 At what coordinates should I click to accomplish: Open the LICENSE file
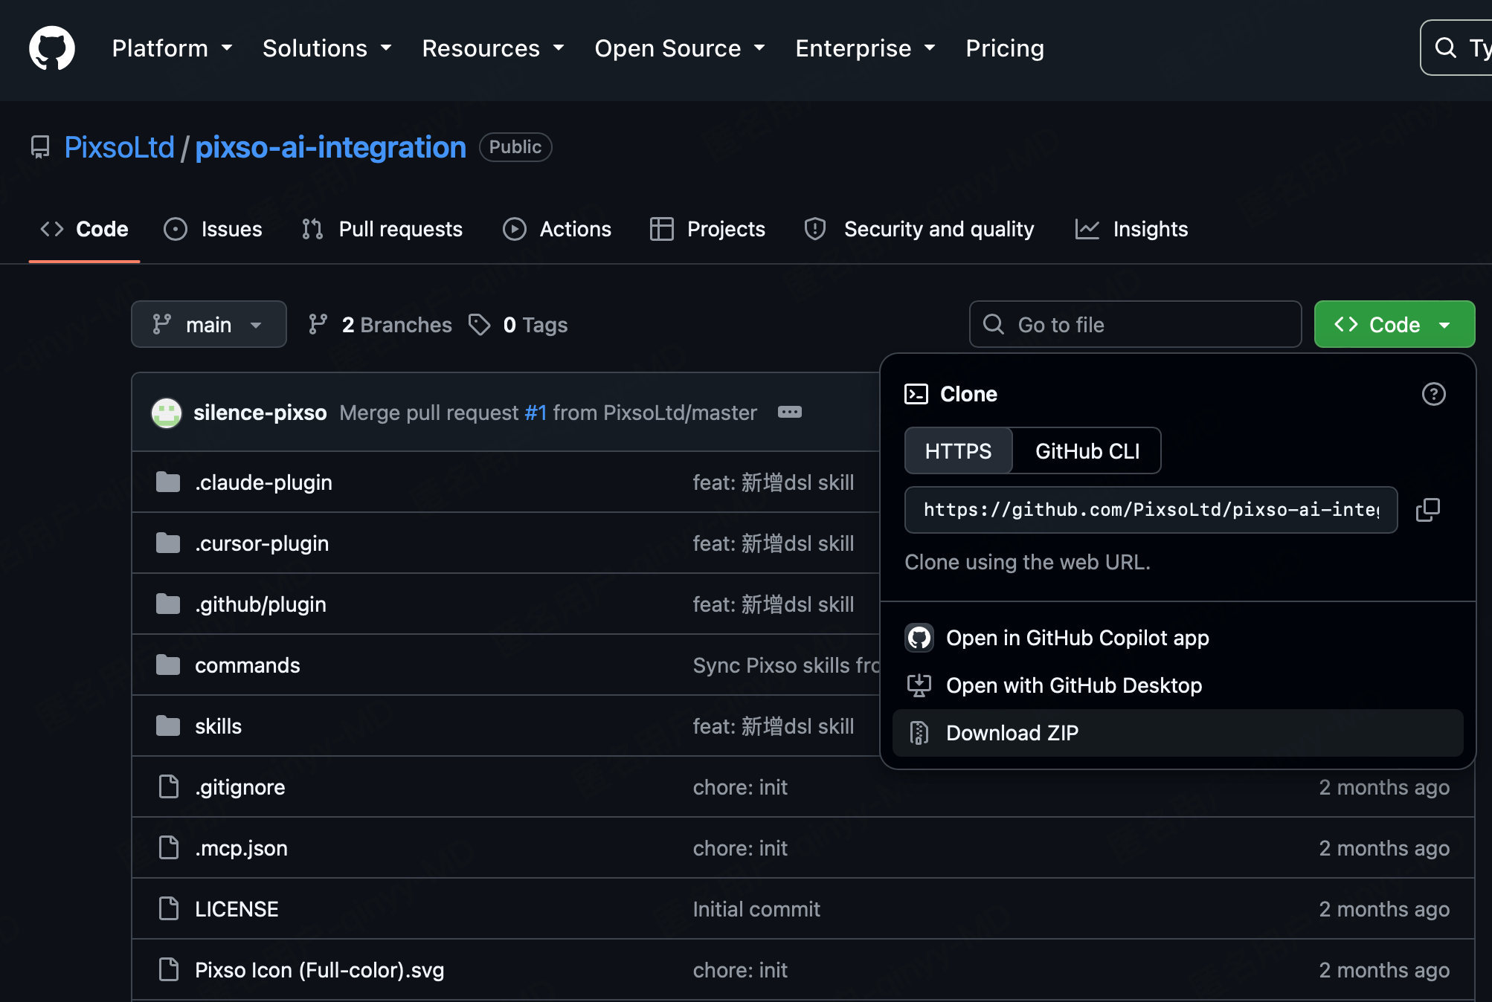237,909
